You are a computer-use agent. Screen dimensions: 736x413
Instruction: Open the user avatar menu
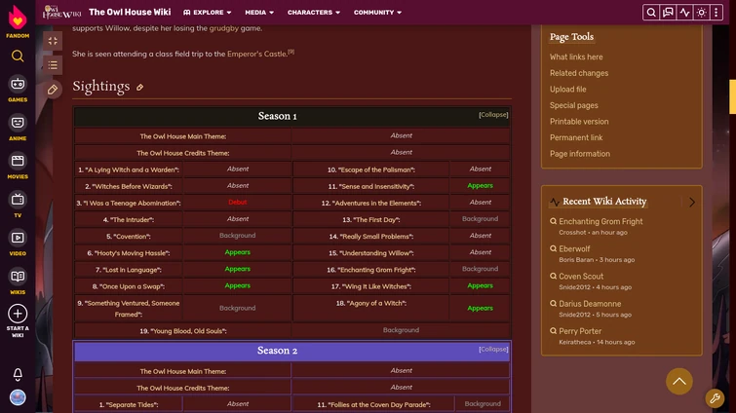(x=18, y=397)
